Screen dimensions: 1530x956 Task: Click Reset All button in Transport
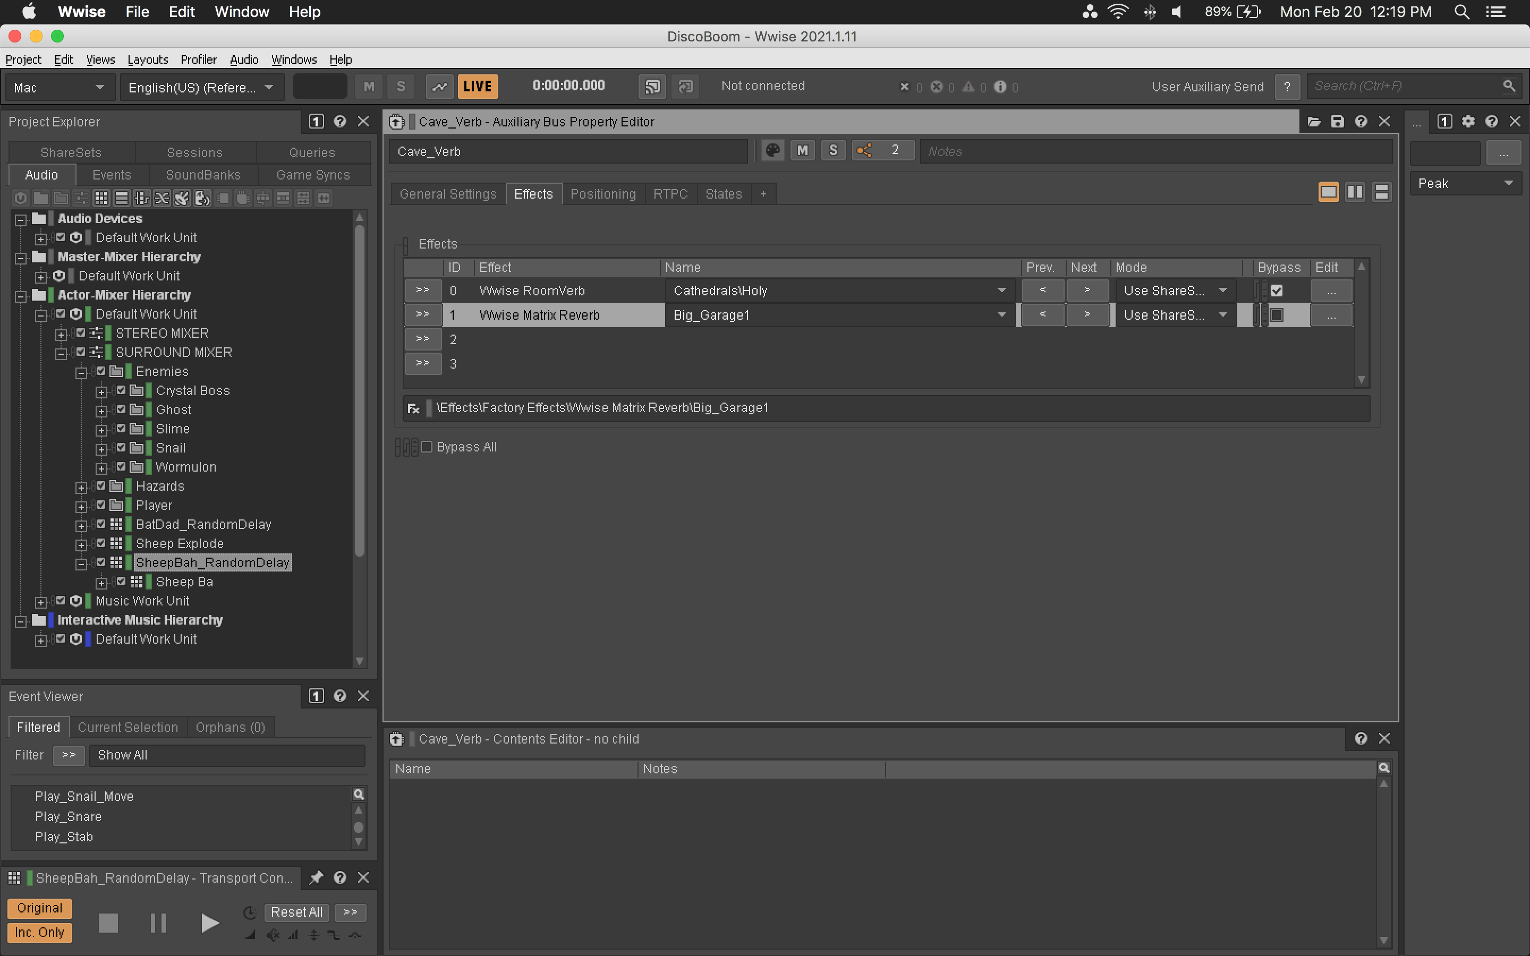coord(296,912)
